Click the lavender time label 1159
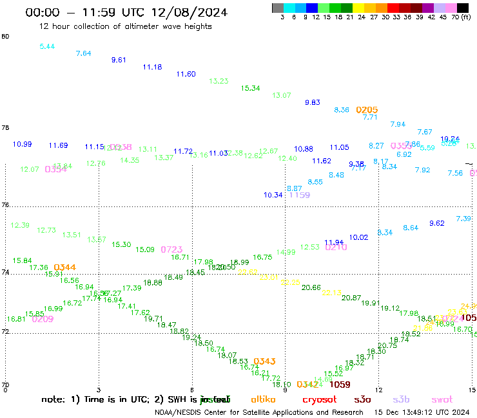477x418 pixels. click(300, 195)
